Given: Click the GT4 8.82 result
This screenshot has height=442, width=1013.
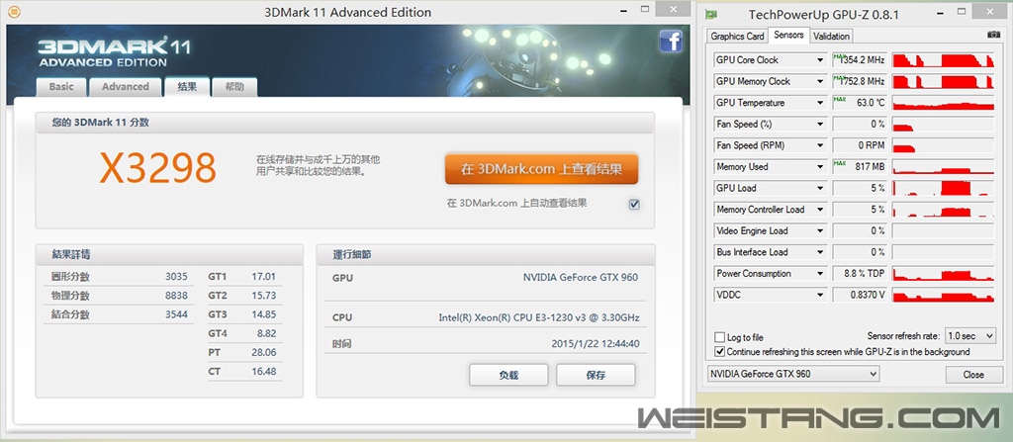Looking at the screenshot, I should (243, 334).
